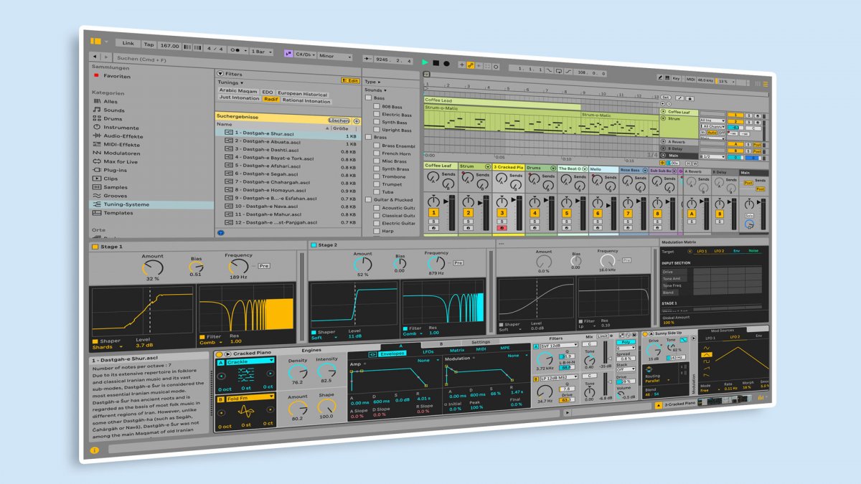
Task: Select the Tuning-Systeme browser category
Action: point(126,204)
